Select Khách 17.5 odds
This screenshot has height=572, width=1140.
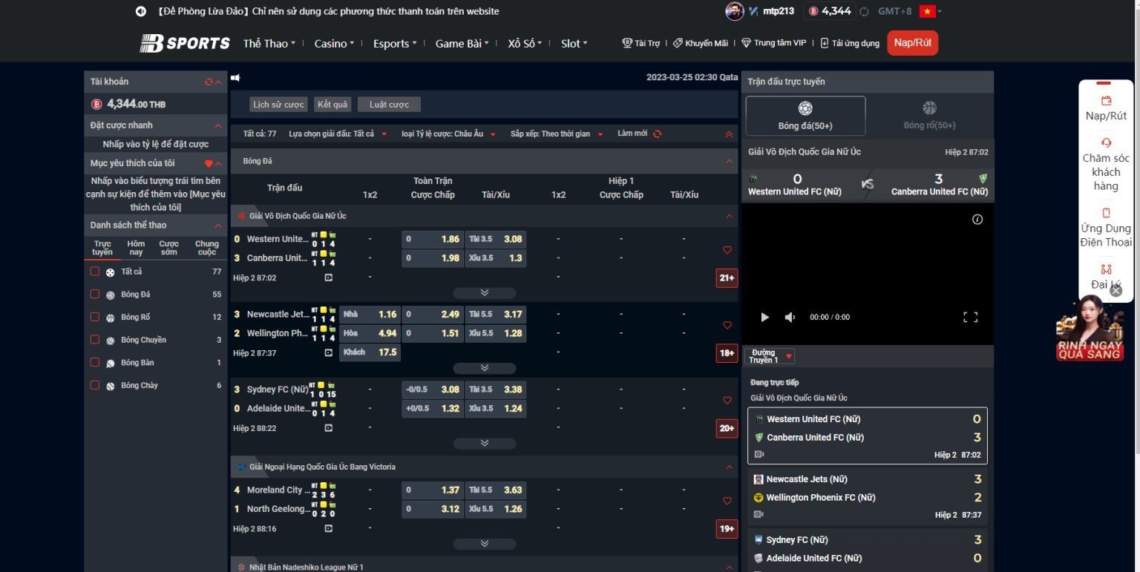(x=370, y=352)
